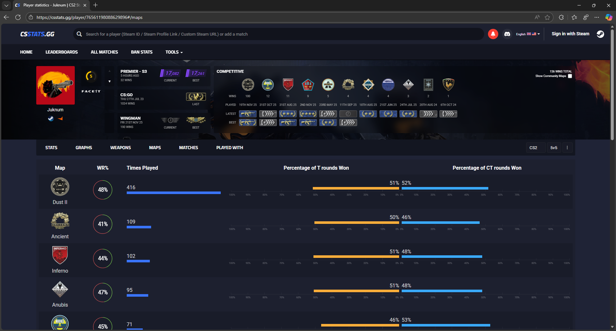Switch to the Weapons tab
This screenshot has width=616, height=331.
click(x=121, y=148)
